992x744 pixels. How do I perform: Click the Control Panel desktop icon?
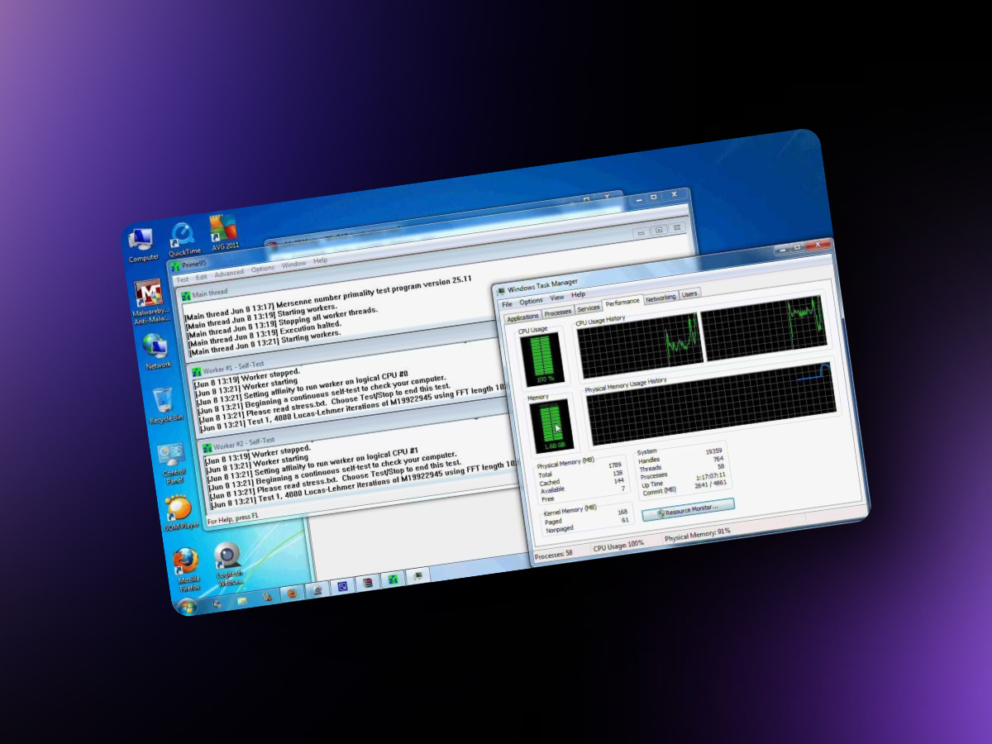pos(172,456)
